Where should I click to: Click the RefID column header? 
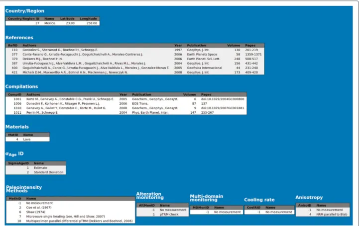coord(13,45)
